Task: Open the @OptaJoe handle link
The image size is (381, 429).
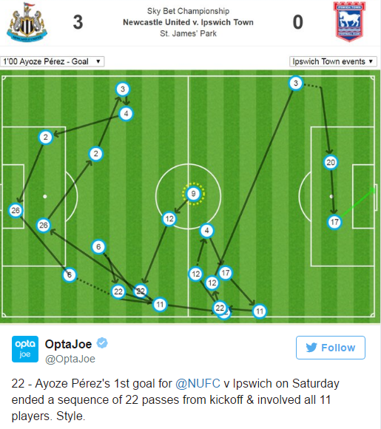Action: [70, 359]
